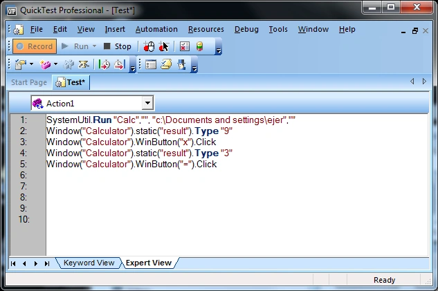Click the Record button
Viewport: 438px width, 291px height.
(x=35, y=46)
